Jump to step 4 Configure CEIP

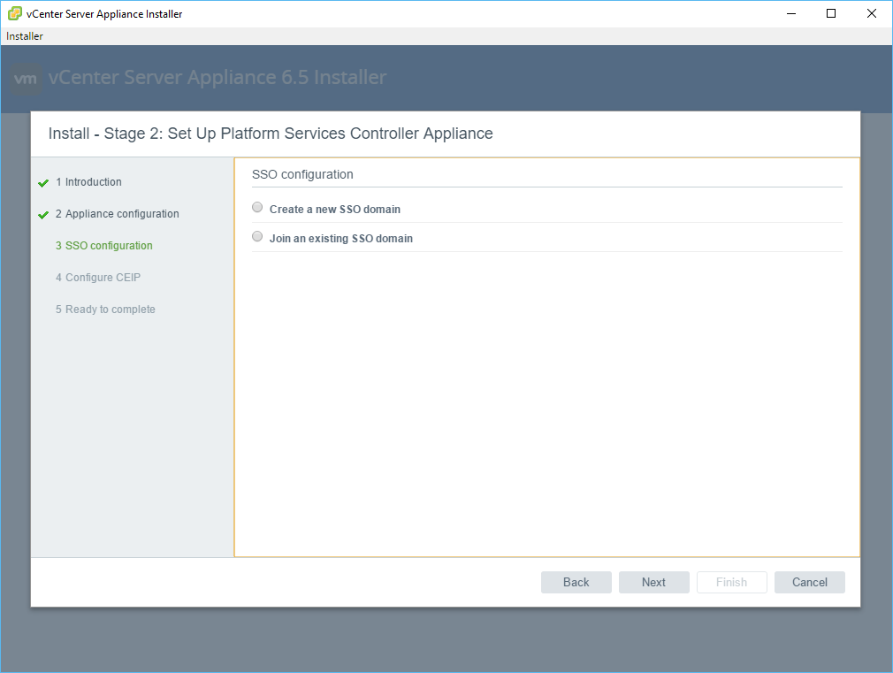point(102,278)
